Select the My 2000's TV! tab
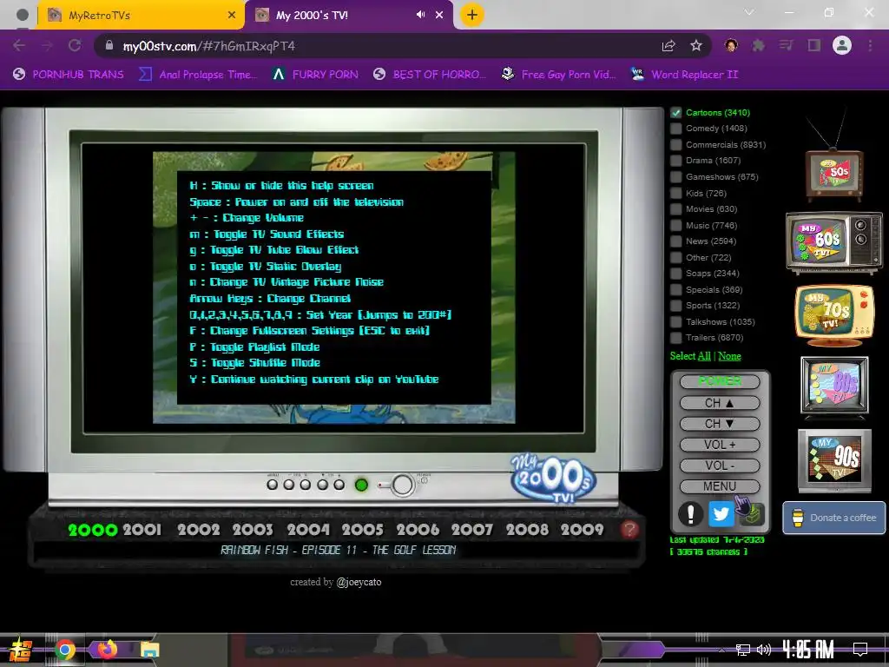Image resolution: width=889 pixels, height=667 pixels. 349,16
